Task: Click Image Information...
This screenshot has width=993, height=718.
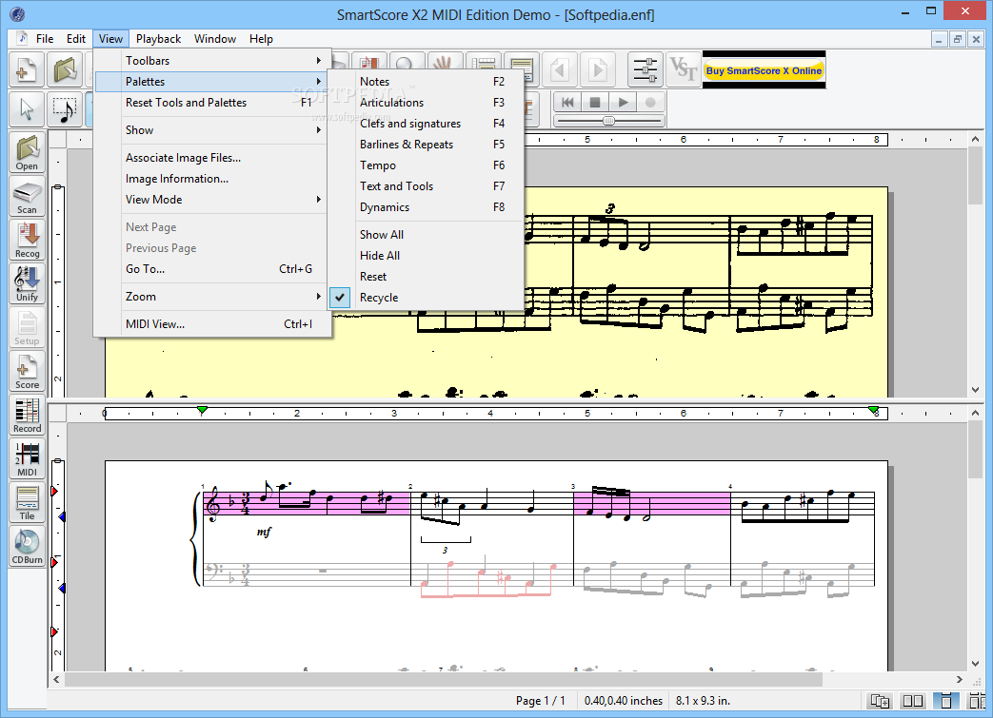Action: pyautogui.click(x=212, y=179)
